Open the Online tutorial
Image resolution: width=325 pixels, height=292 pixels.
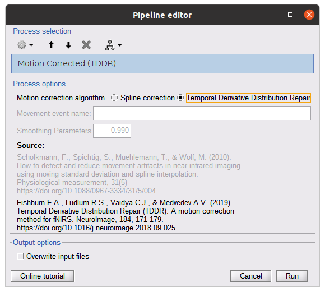pyautogui.click(x=42, y=276)
